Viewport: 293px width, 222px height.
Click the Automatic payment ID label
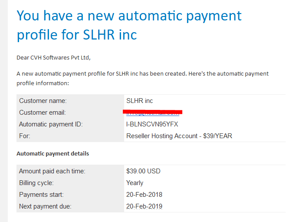point(51,124)
